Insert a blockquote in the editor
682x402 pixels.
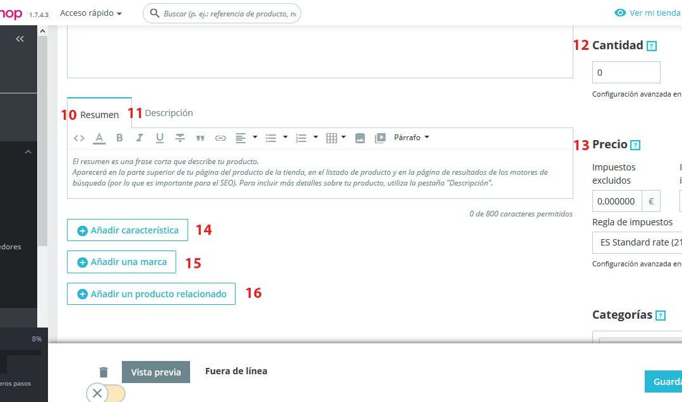(x=200, y=138)
